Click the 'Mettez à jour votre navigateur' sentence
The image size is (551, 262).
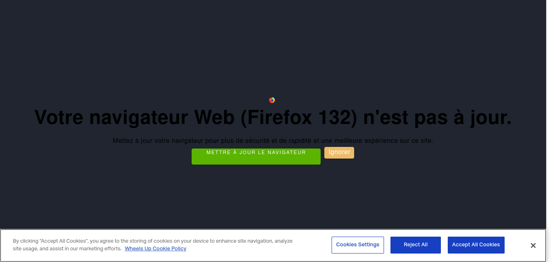tap(273, 141)
